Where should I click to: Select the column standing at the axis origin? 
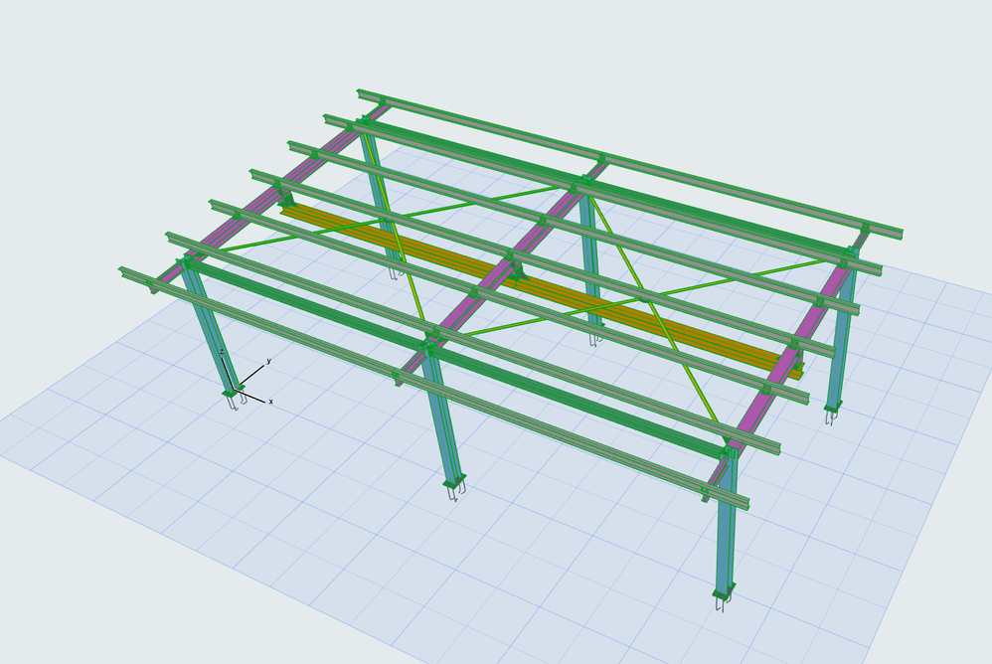tap(212, 329)
